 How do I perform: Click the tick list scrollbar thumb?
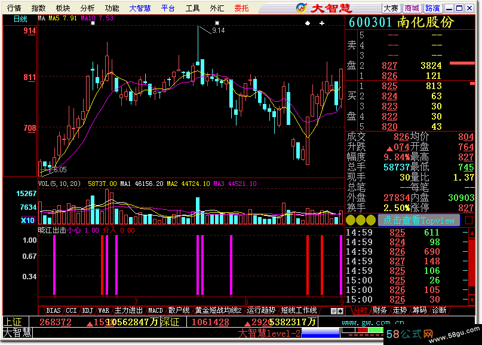tap(472, 262)
